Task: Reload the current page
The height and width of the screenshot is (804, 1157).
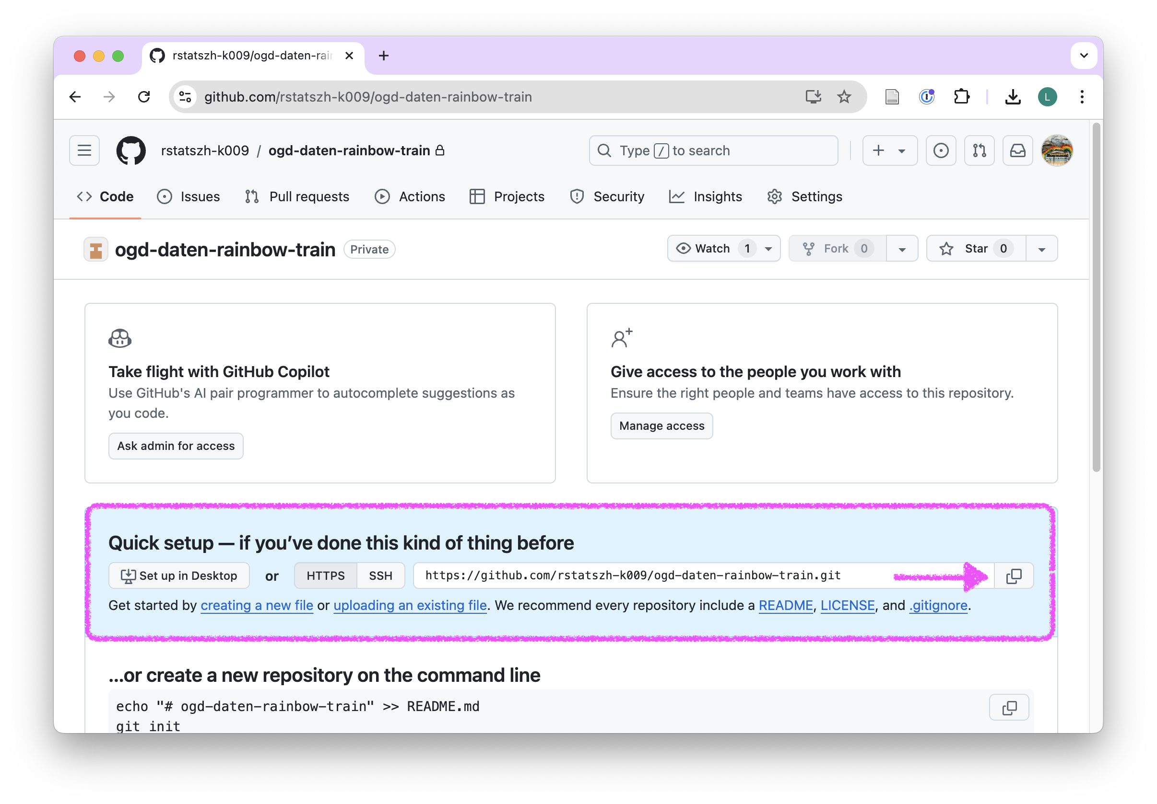Action: coord(144,97)
